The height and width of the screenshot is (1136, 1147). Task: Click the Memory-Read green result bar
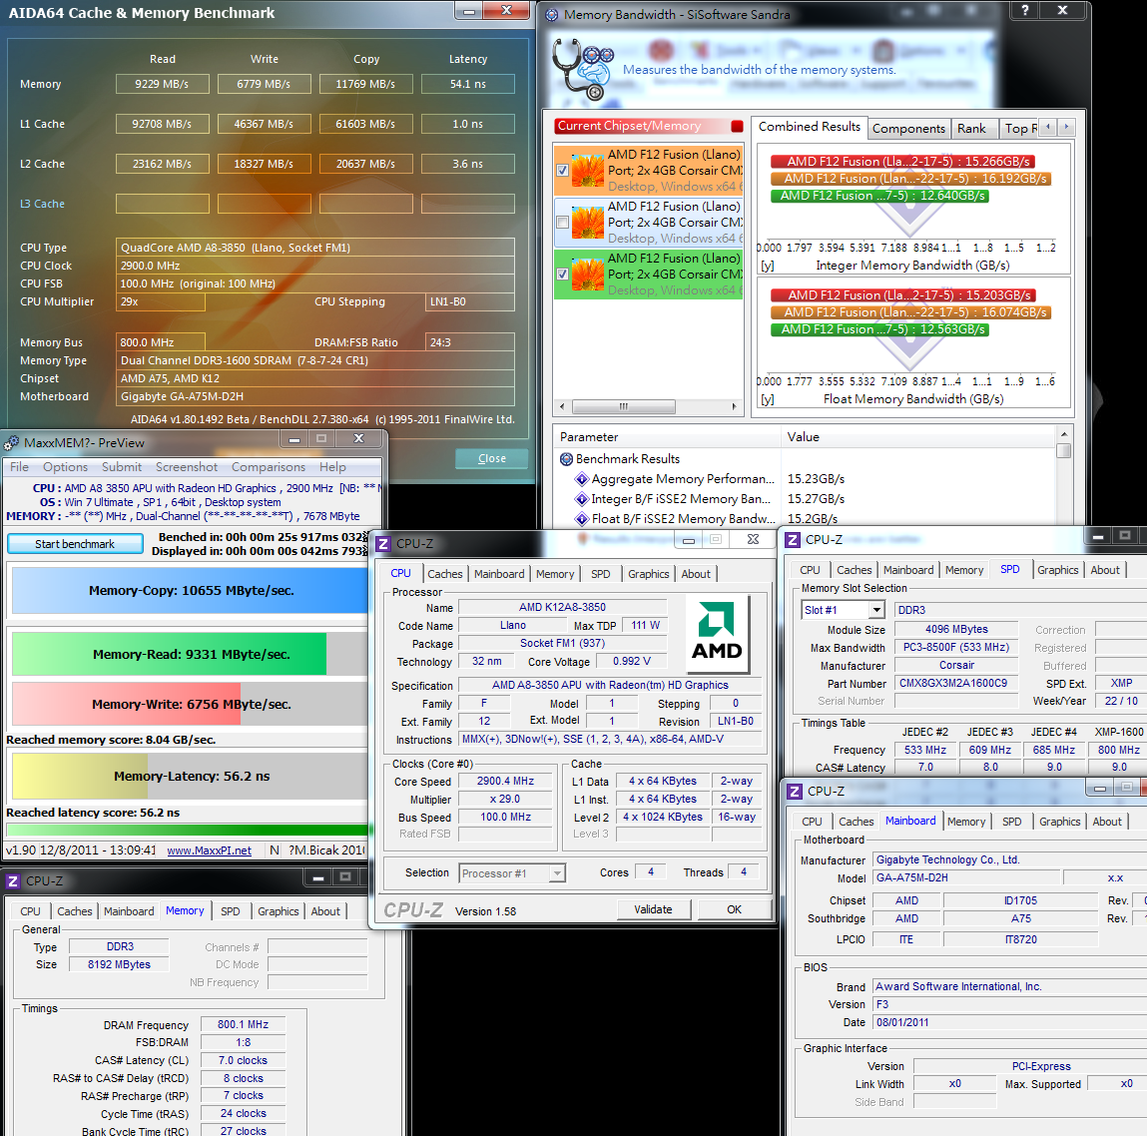coord(169,654)
